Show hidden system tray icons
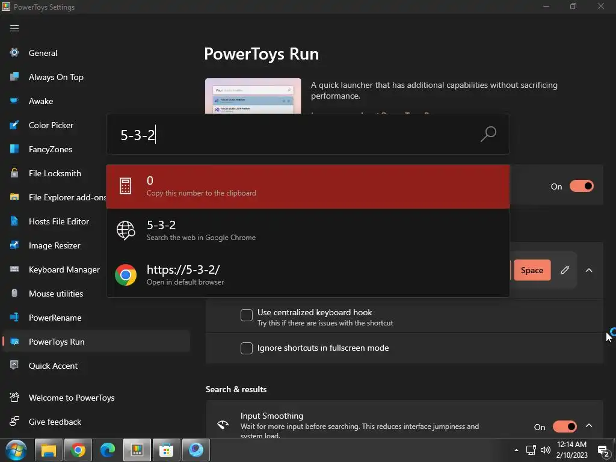This screenshot has width=616, height=462. (516, 450)
